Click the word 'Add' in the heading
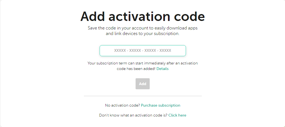This screenshot has width=285, height=127. pyautogui.click(x=92, y=17)
